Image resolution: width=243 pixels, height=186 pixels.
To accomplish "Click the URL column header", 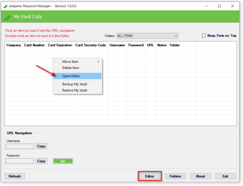I will pyautogui.click(x=151, y=45).
